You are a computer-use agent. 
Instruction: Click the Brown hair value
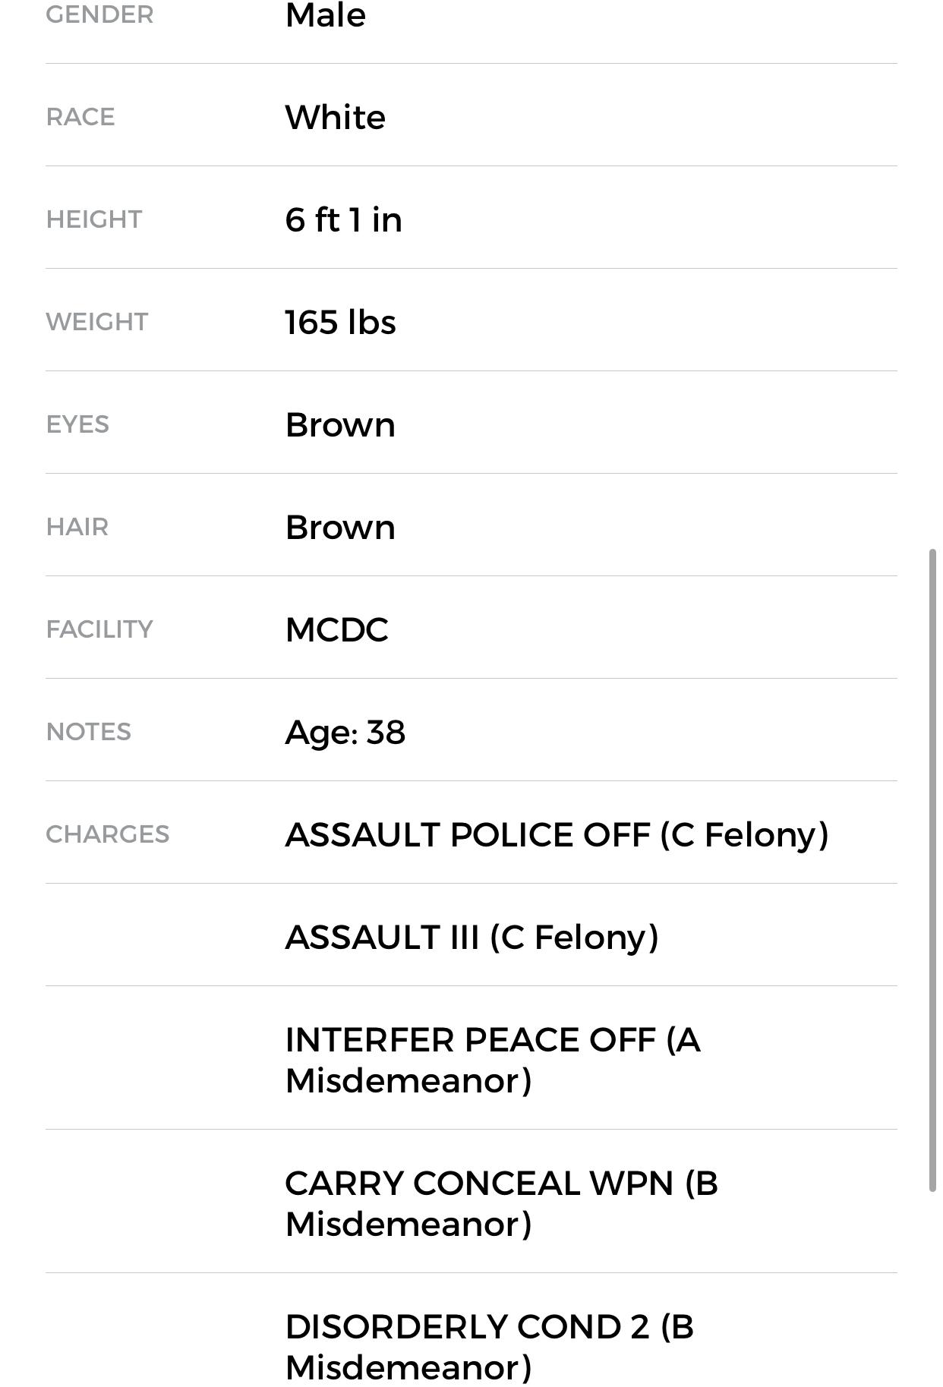[x=340, y=527]
